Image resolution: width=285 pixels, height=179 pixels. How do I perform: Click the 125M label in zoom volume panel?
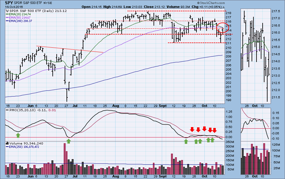point(276,144)
